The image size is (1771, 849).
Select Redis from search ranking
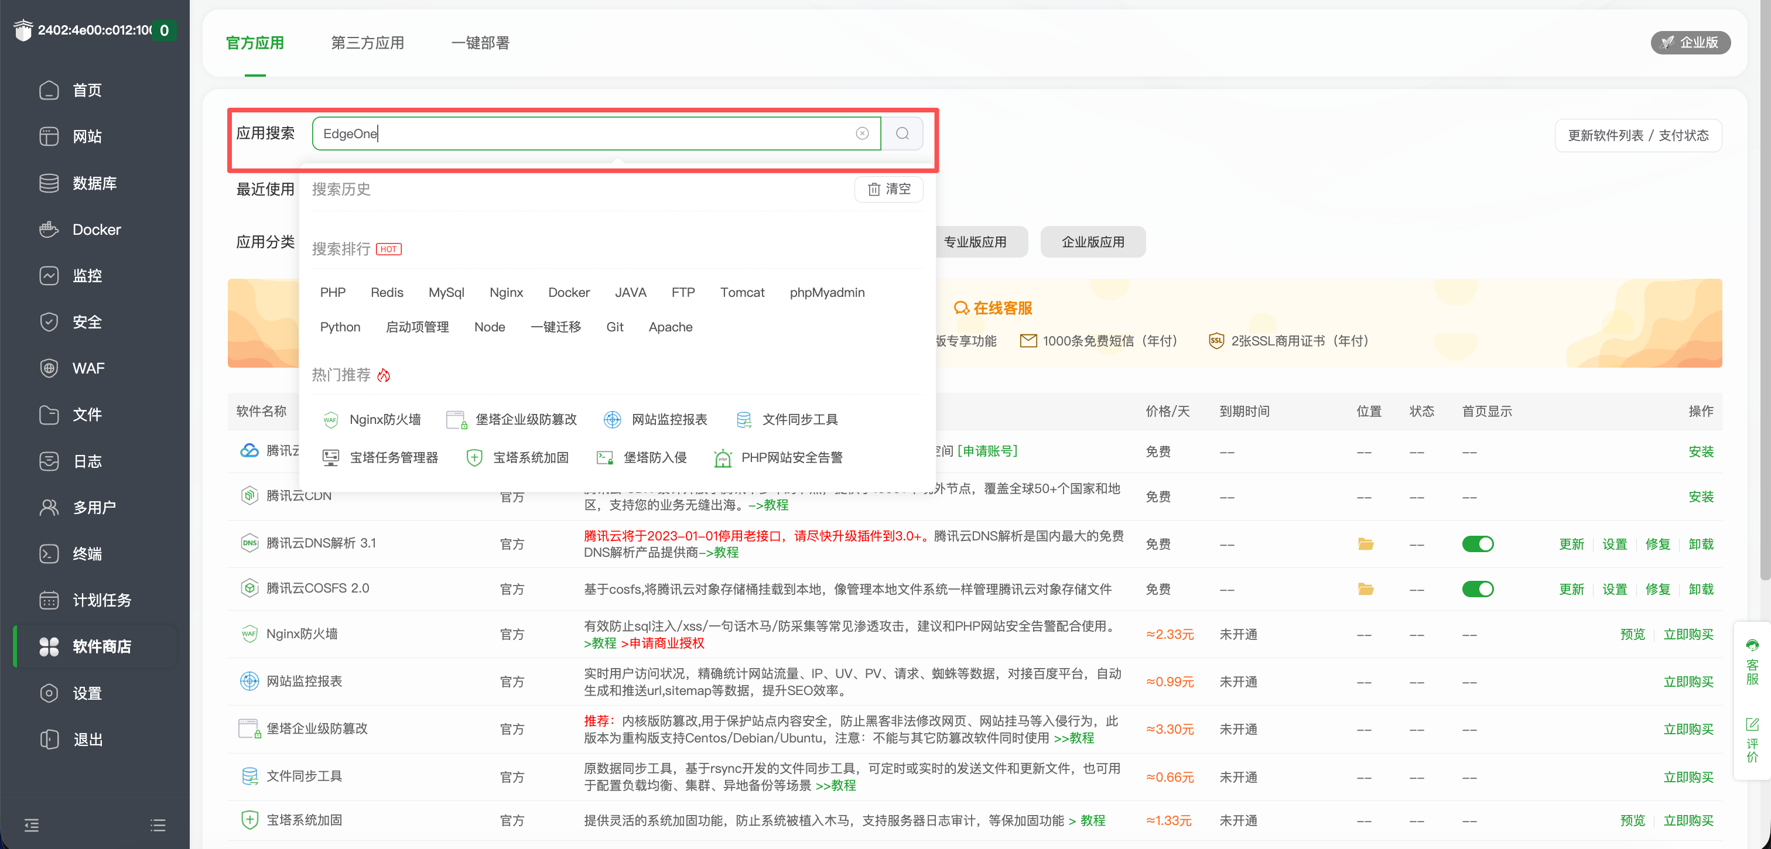pyautogui.click(x=387, y=292)
